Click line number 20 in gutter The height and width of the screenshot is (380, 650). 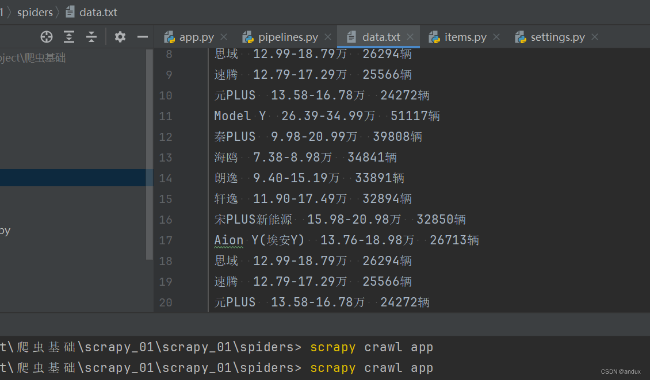click(x=166, y=302)
